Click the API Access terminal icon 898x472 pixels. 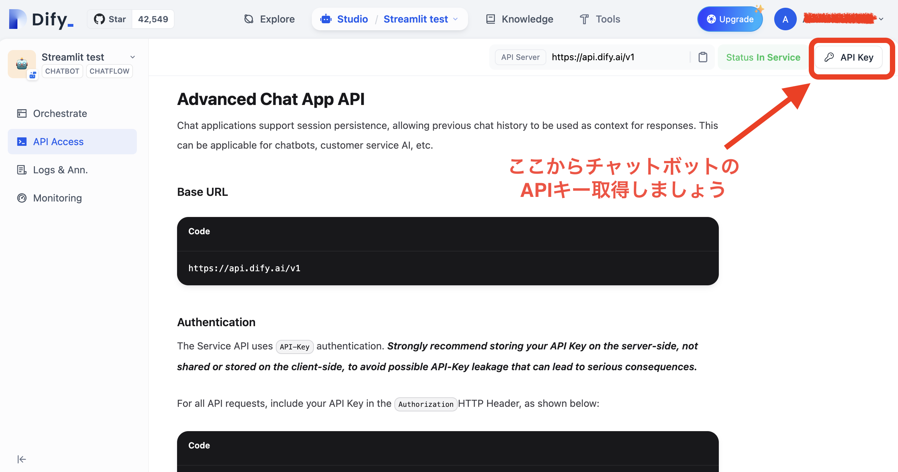pyautogui.click(x=22, y=141)
